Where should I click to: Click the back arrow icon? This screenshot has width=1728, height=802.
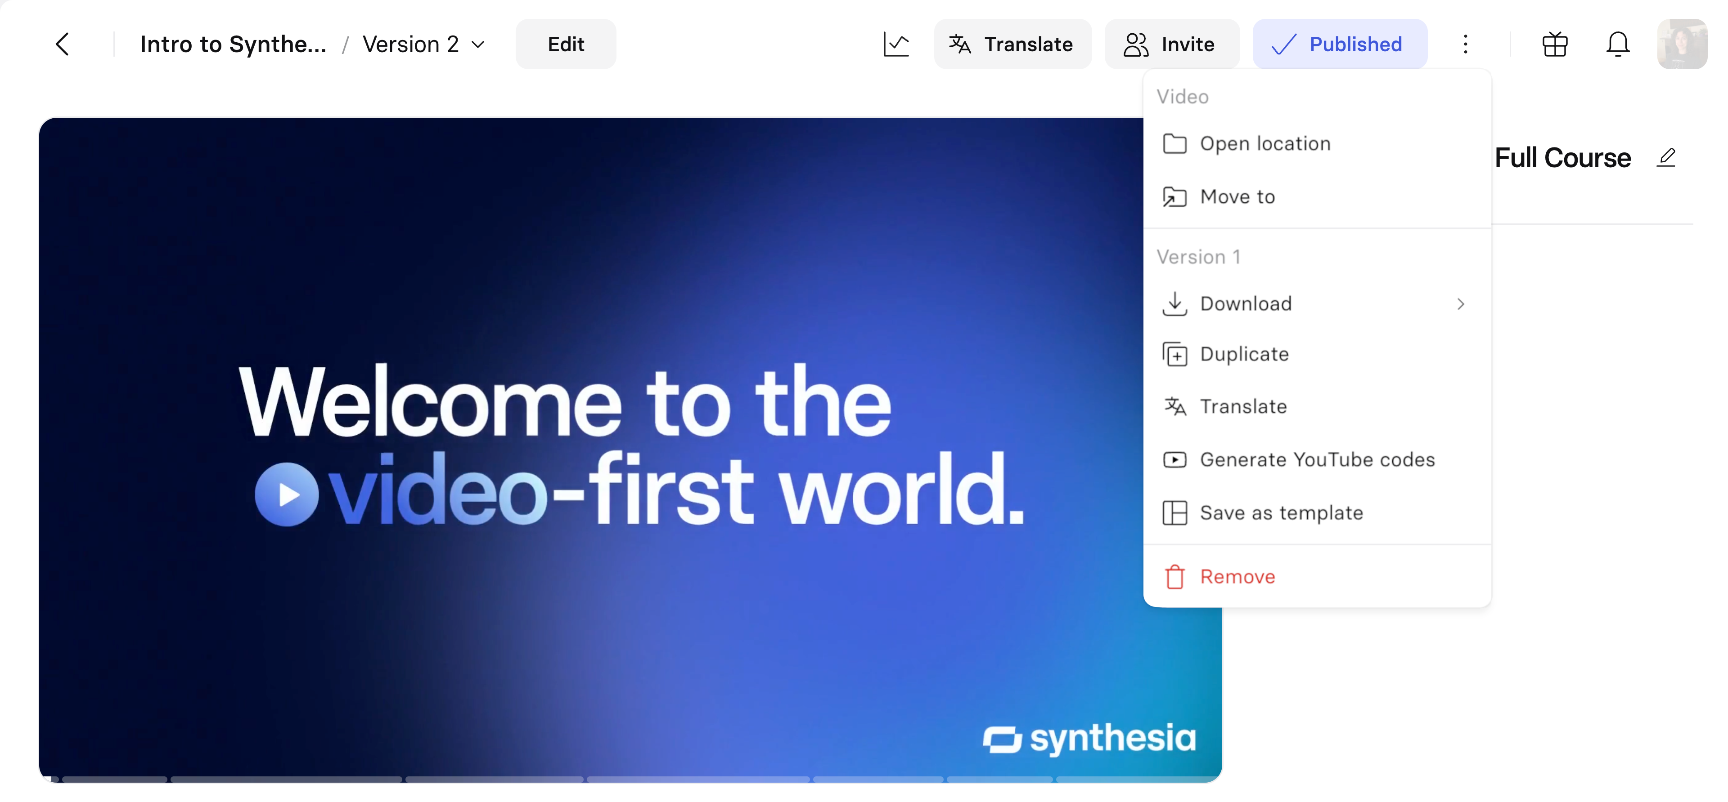pyautogui.click(x=63, y=44)
